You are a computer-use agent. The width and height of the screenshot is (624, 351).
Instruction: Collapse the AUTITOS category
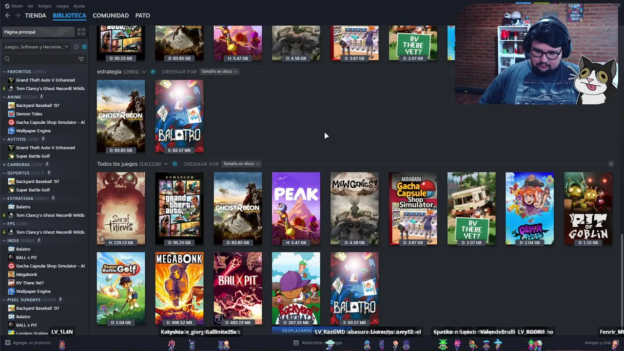pyautogui.click(x=4, y=139)
